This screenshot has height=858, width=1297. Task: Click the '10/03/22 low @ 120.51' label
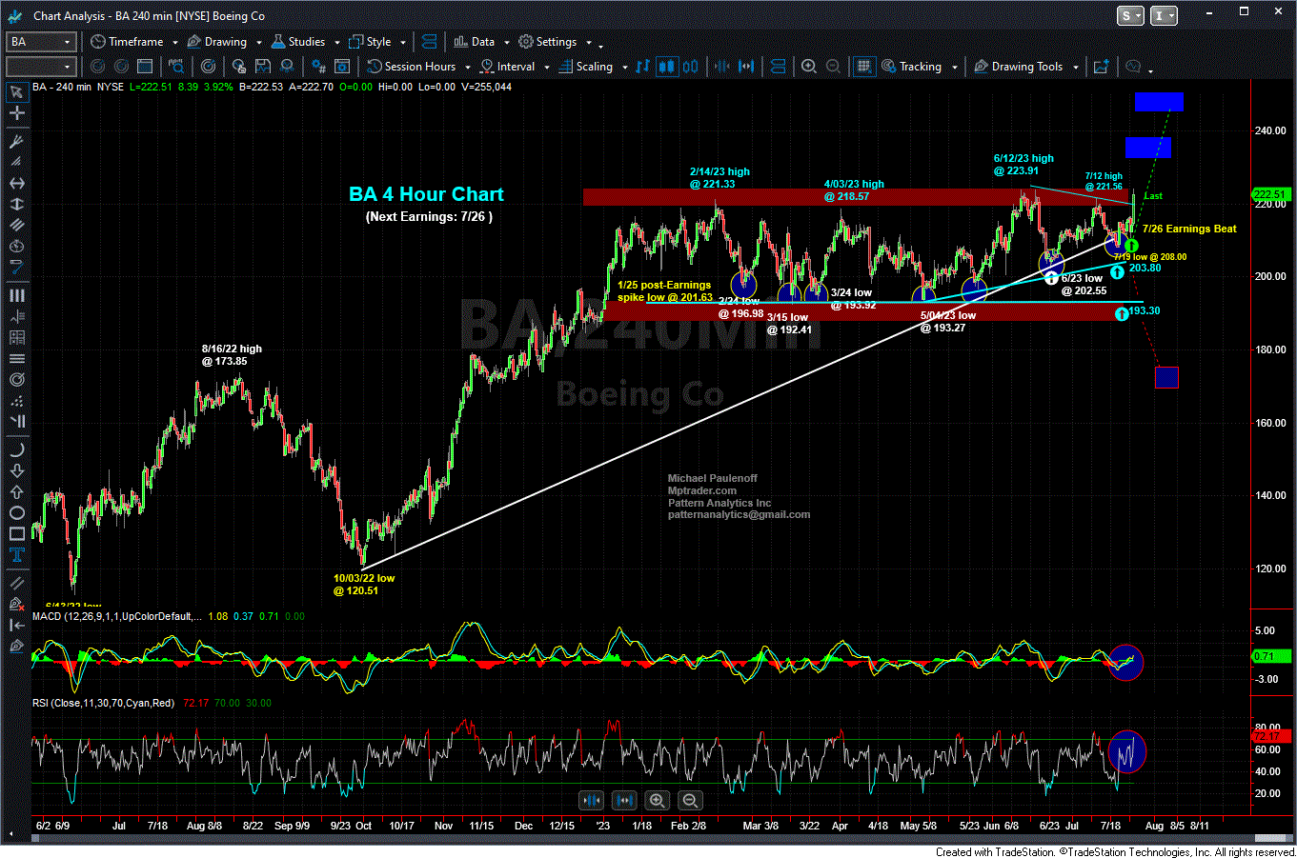[363, 585]
